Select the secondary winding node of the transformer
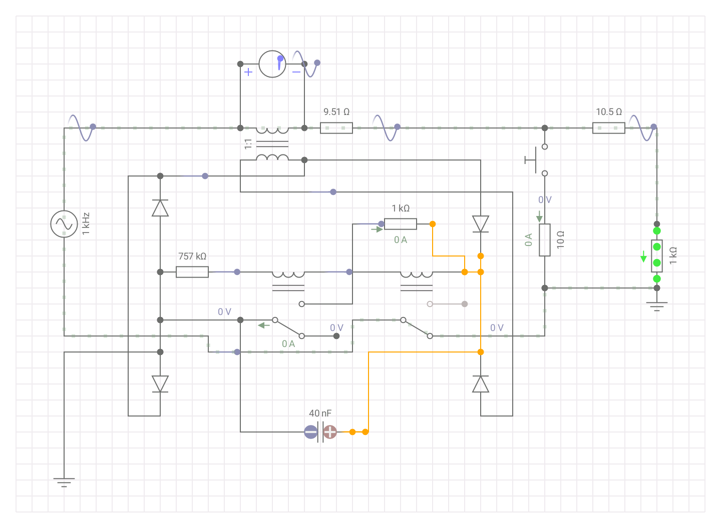Screen dimensions: 721x528 coord(304,160)
